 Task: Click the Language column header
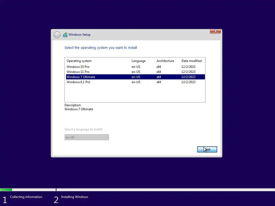(142, 61)
